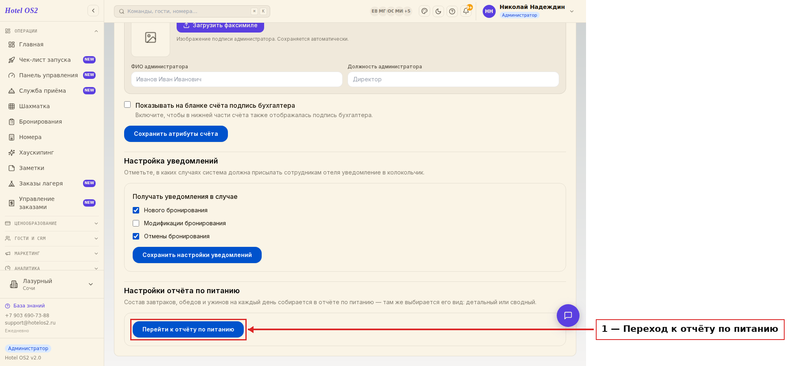
Task: Click the НН user avatar
Action: [x=489, y=11]
